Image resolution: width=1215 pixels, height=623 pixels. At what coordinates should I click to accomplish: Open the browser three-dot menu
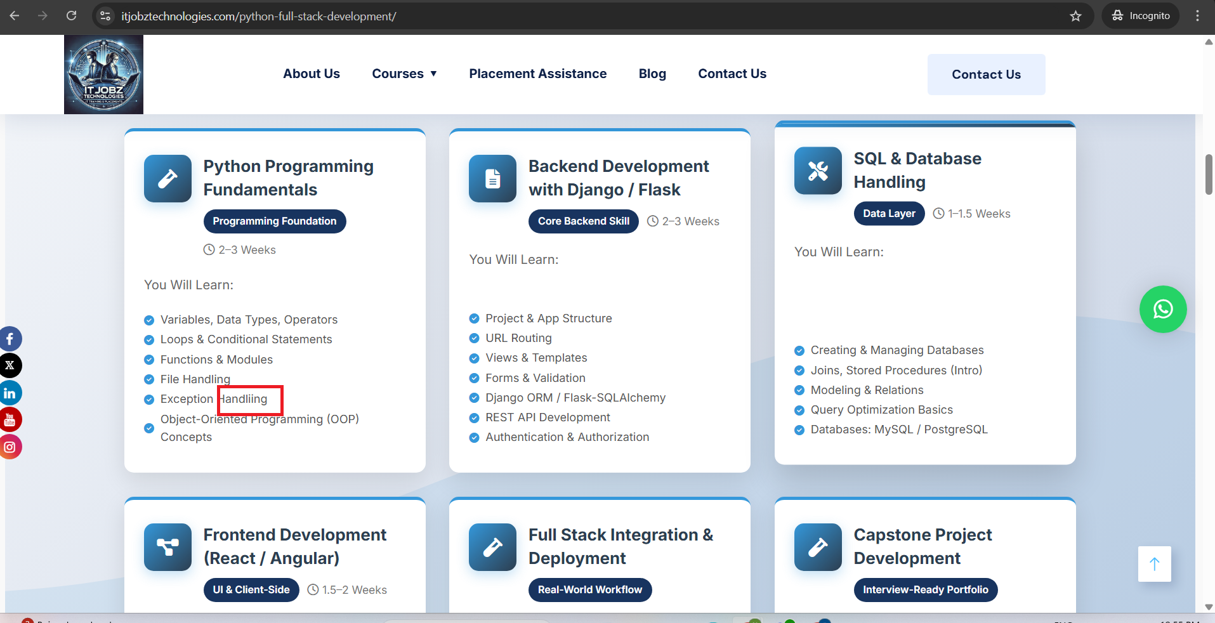click(x=1197, y=16)
